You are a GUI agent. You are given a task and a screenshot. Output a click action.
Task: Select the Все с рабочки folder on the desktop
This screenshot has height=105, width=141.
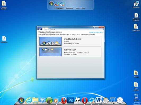tap(136, 86)
